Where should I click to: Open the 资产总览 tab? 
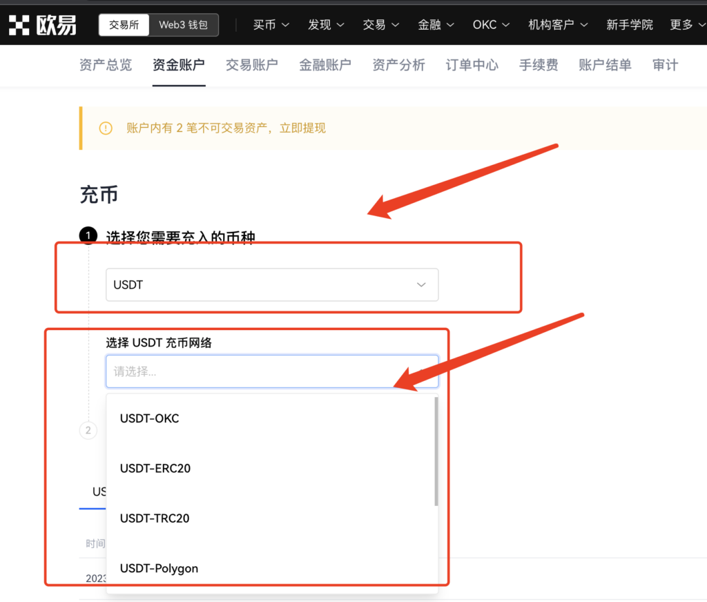click(106, 65)
